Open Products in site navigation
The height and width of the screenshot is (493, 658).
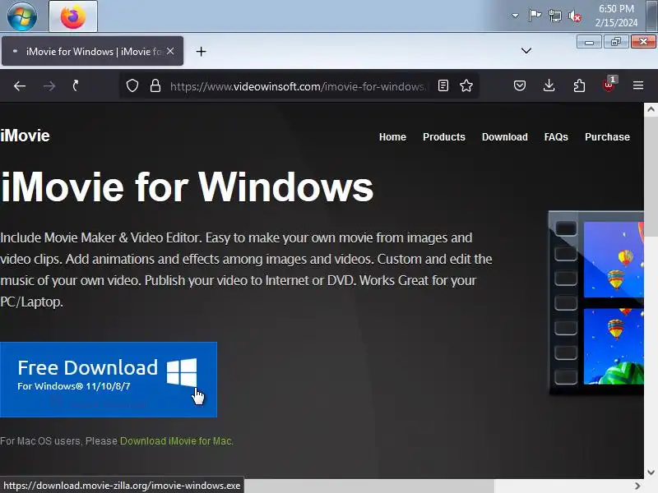click(444, 137)
